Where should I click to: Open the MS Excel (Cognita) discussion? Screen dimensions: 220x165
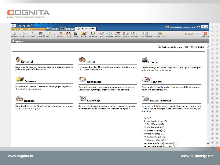click(154, 124)
